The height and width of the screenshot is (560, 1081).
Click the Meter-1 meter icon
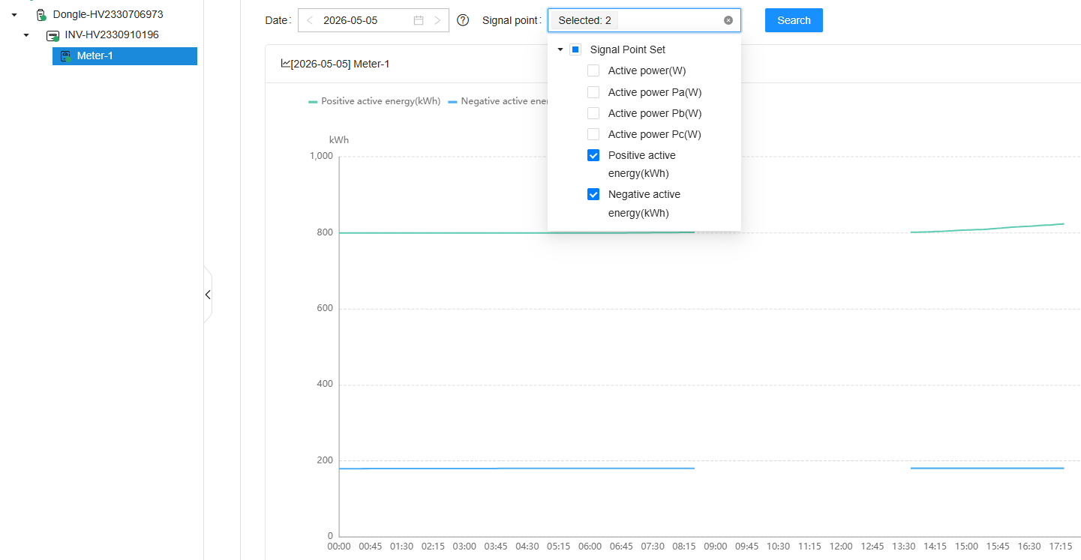pos(65,56)
